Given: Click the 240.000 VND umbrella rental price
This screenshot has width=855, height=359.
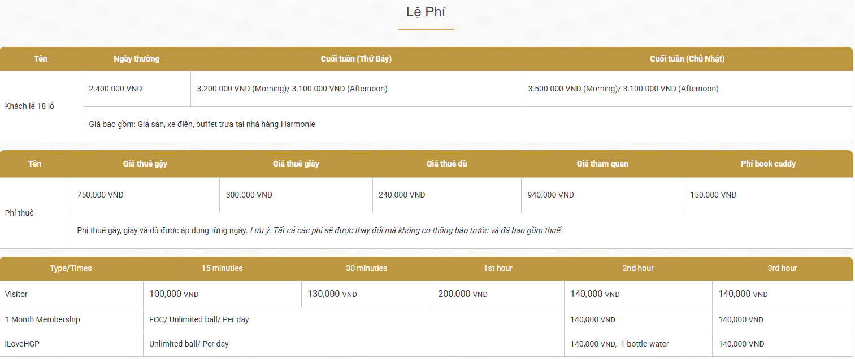Looking at the screenshot, I should (x=402, y=195).
